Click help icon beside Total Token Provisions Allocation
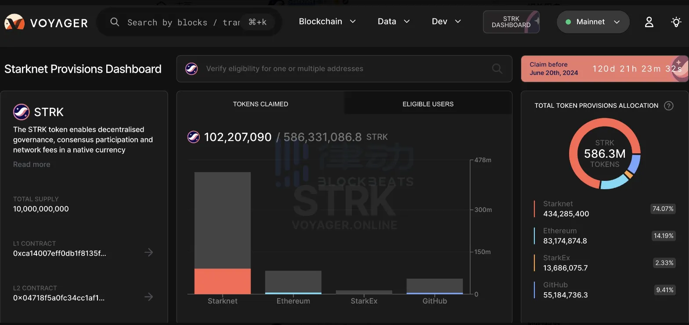This screenshot has height=325, width=689. coord(669,106)
